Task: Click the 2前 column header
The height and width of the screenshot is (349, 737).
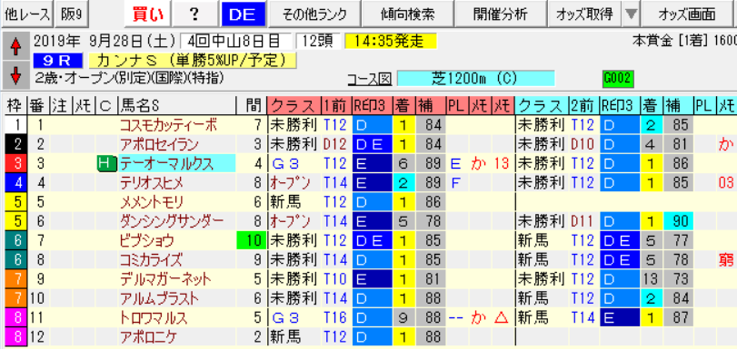Action: coord(583,106)
